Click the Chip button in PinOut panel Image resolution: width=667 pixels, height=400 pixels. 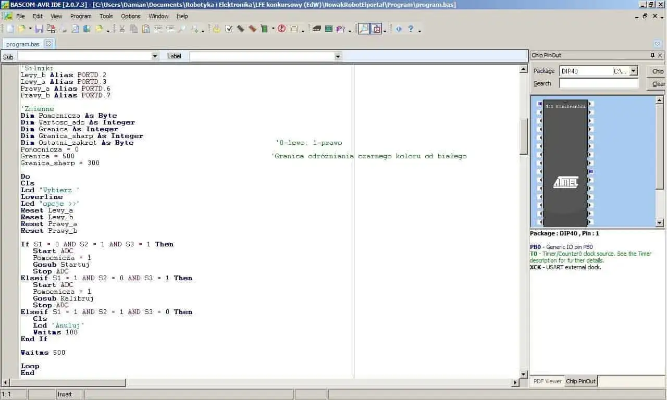[x=658, y=71]
